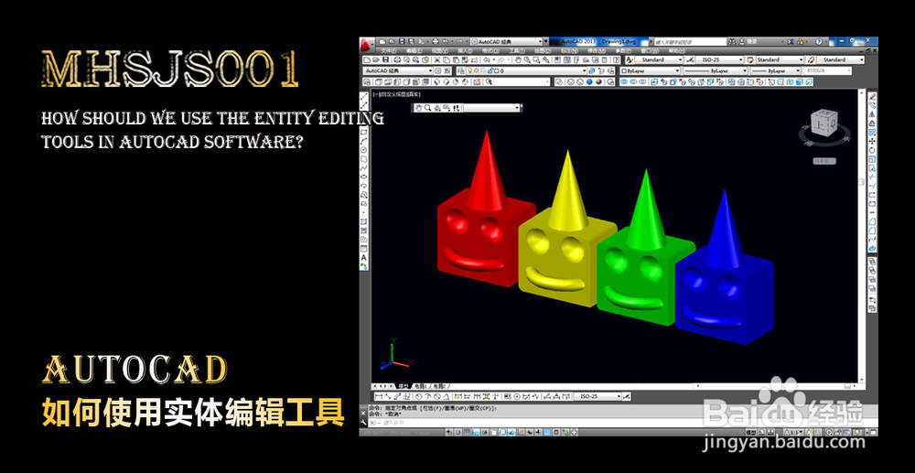
Task: Open 工具 Tools menu
Action: coord(517,50)
